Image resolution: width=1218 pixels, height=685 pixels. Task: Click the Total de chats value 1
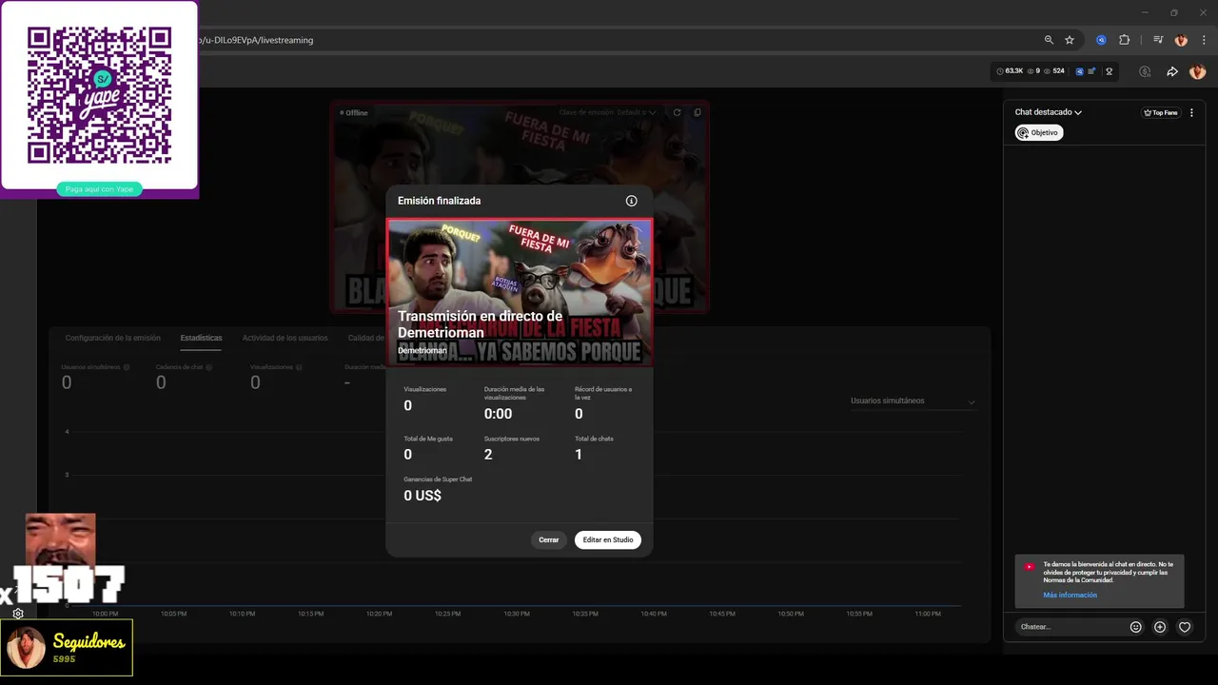[579, 455]
